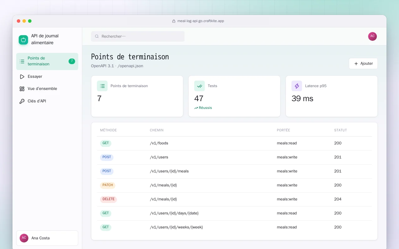Click the list icon beside Points de terminaison in sidebar
Screen dimensions: 399x249
pyautogui.click(x=22, y=61)
